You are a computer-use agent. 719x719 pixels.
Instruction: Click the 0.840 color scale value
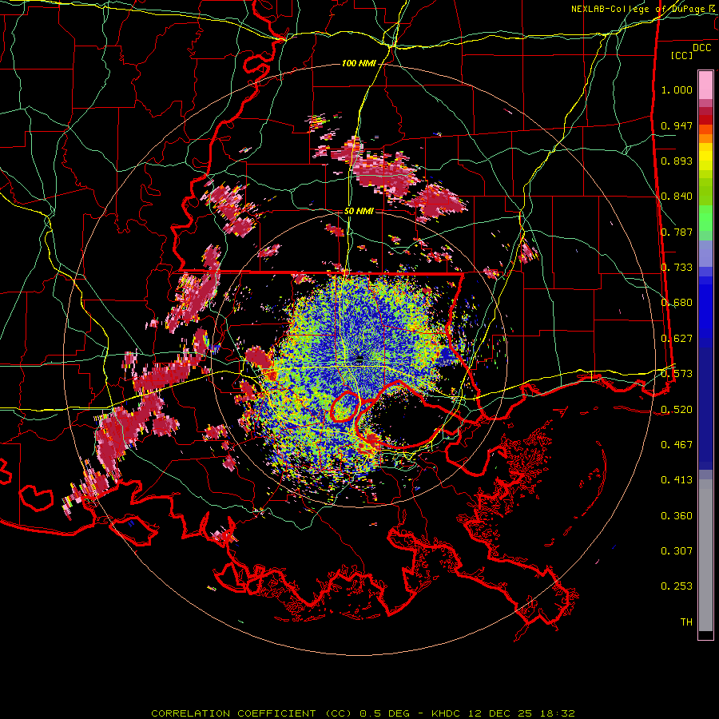pyautogui.click(x=677, y=197)
